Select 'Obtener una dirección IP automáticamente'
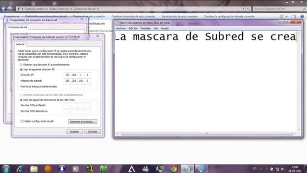 [x=45, y=65]
